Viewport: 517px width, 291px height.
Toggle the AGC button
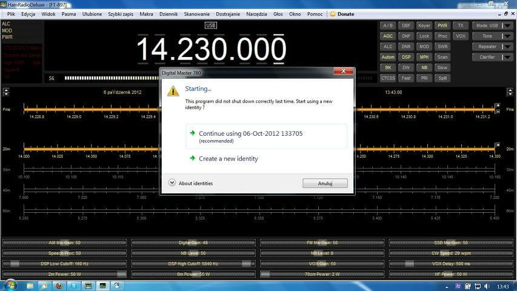[388, 36]
